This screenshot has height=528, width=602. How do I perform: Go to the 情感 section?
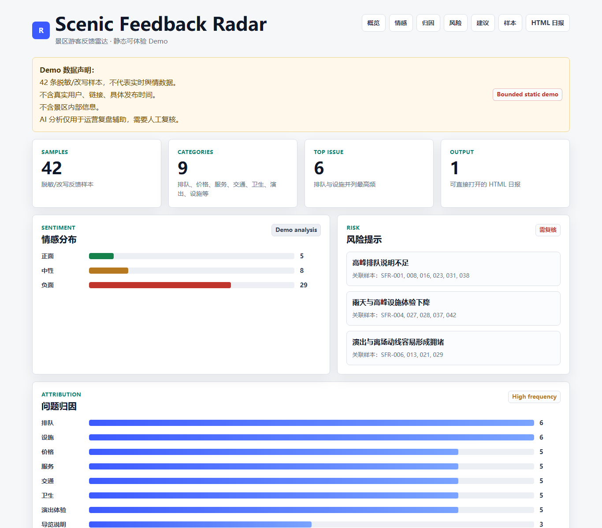click(401, 23)
